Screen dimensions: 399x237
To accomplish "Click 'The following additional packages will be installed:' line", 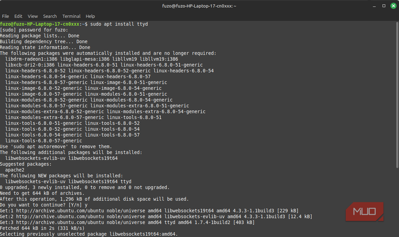I will [71, 152].
